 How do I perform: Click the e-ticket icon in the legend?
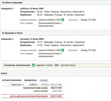coord(33,65)
